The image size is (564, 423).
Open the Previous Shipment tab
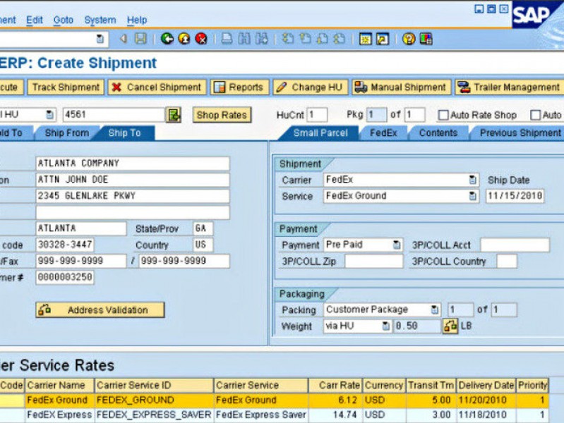(520, 133)
